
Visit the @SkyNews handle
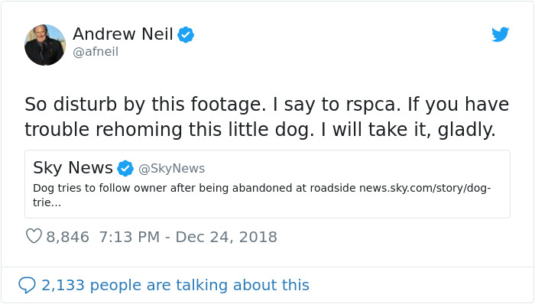click(172, 168)
